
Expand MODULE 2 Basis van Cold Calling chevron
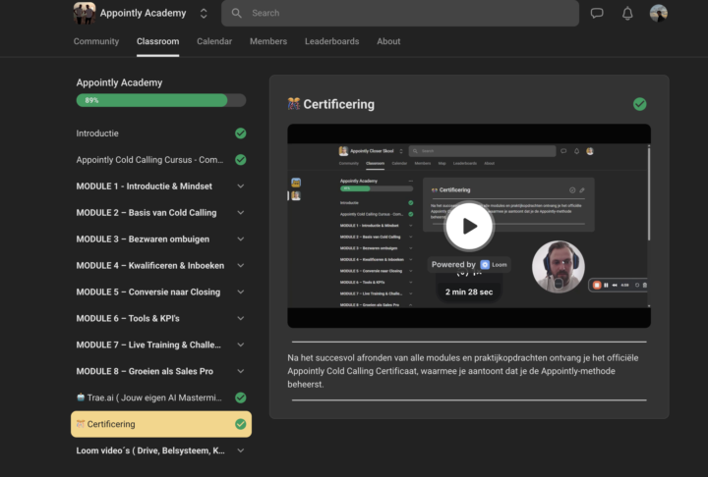(x=241, y=212)
